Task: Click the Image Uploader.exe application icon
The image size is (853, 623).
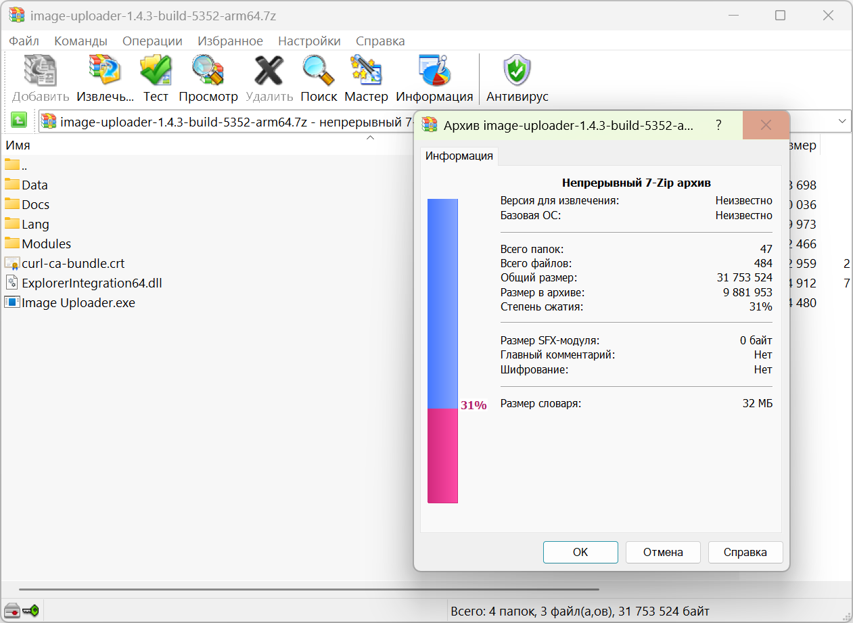Action: point(12,302)
